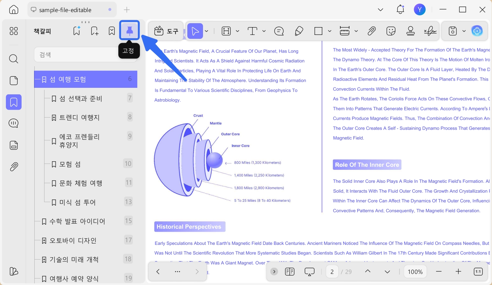Select the sticker tool icon
The image size is (492, 285).
pos(391,31)
